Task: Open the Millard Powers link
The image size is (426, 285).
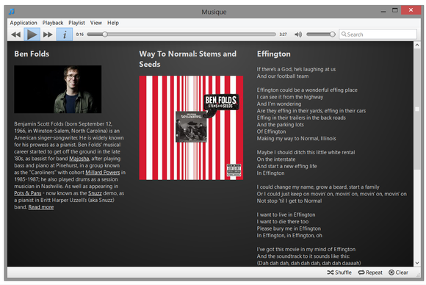Action: tap(103, 173)
